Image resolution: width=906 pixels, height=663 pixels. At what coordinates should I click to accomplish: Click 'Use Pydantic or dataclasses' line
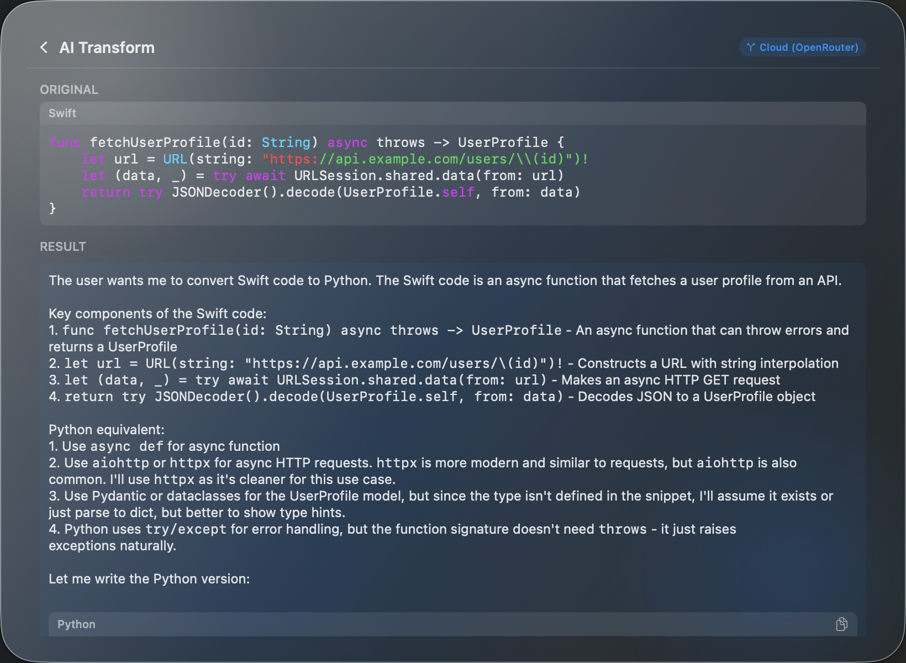click(441, 504)
